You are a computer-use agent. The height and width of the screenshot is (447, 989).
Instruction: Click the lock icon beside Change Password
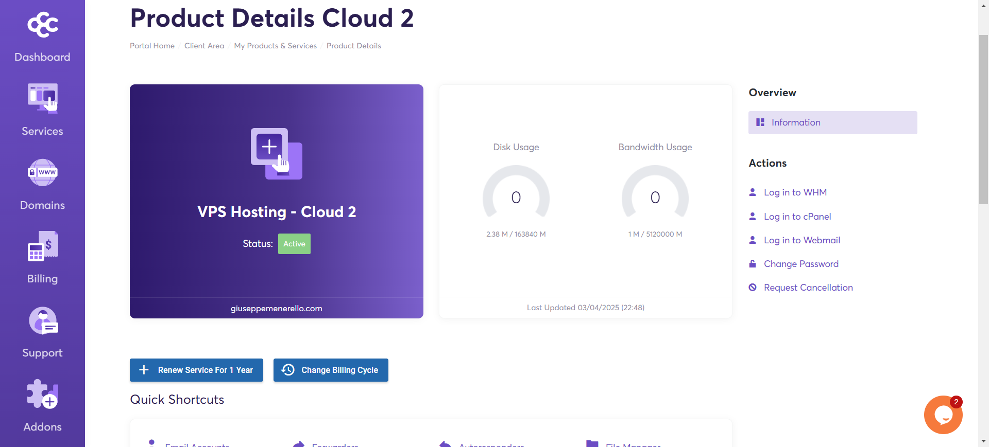pos(753,263)
